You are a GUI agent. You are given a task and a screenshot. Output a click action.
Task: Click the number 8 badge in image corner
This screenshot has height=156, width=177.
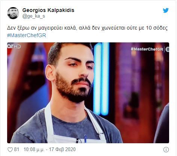(x=167, y=49)
